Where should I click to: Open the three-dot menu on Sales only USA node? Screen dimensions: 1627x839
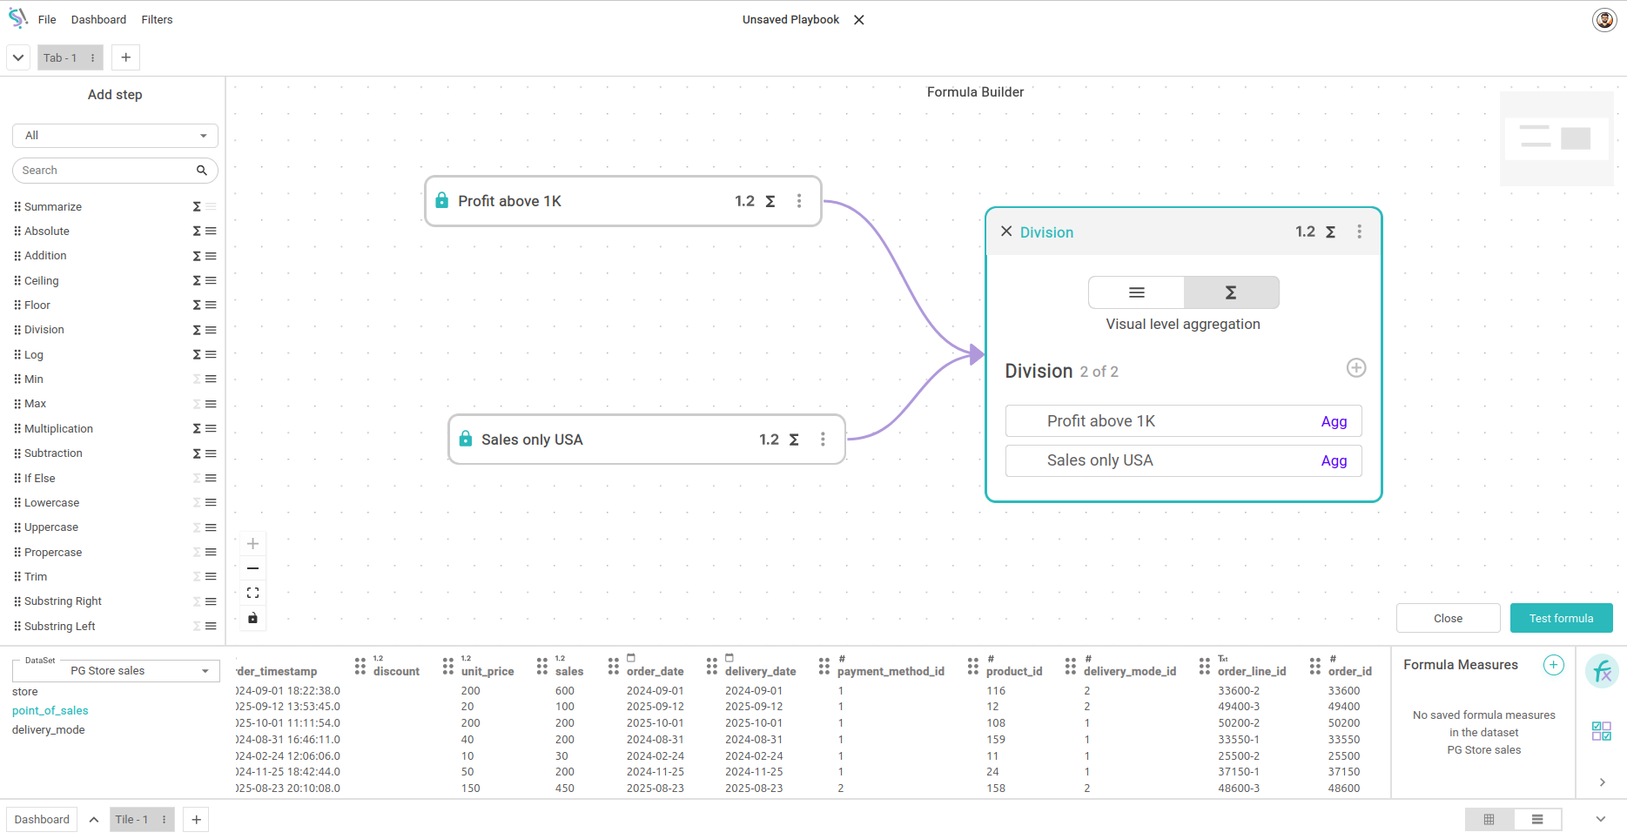tap(823, 440)
